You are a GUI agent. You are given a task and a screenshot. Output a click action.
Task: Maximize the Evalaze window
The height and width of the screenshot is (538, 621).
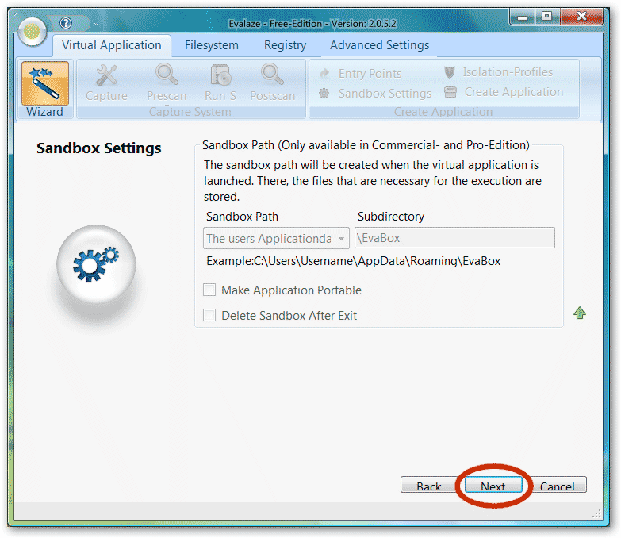click(547, 17)
